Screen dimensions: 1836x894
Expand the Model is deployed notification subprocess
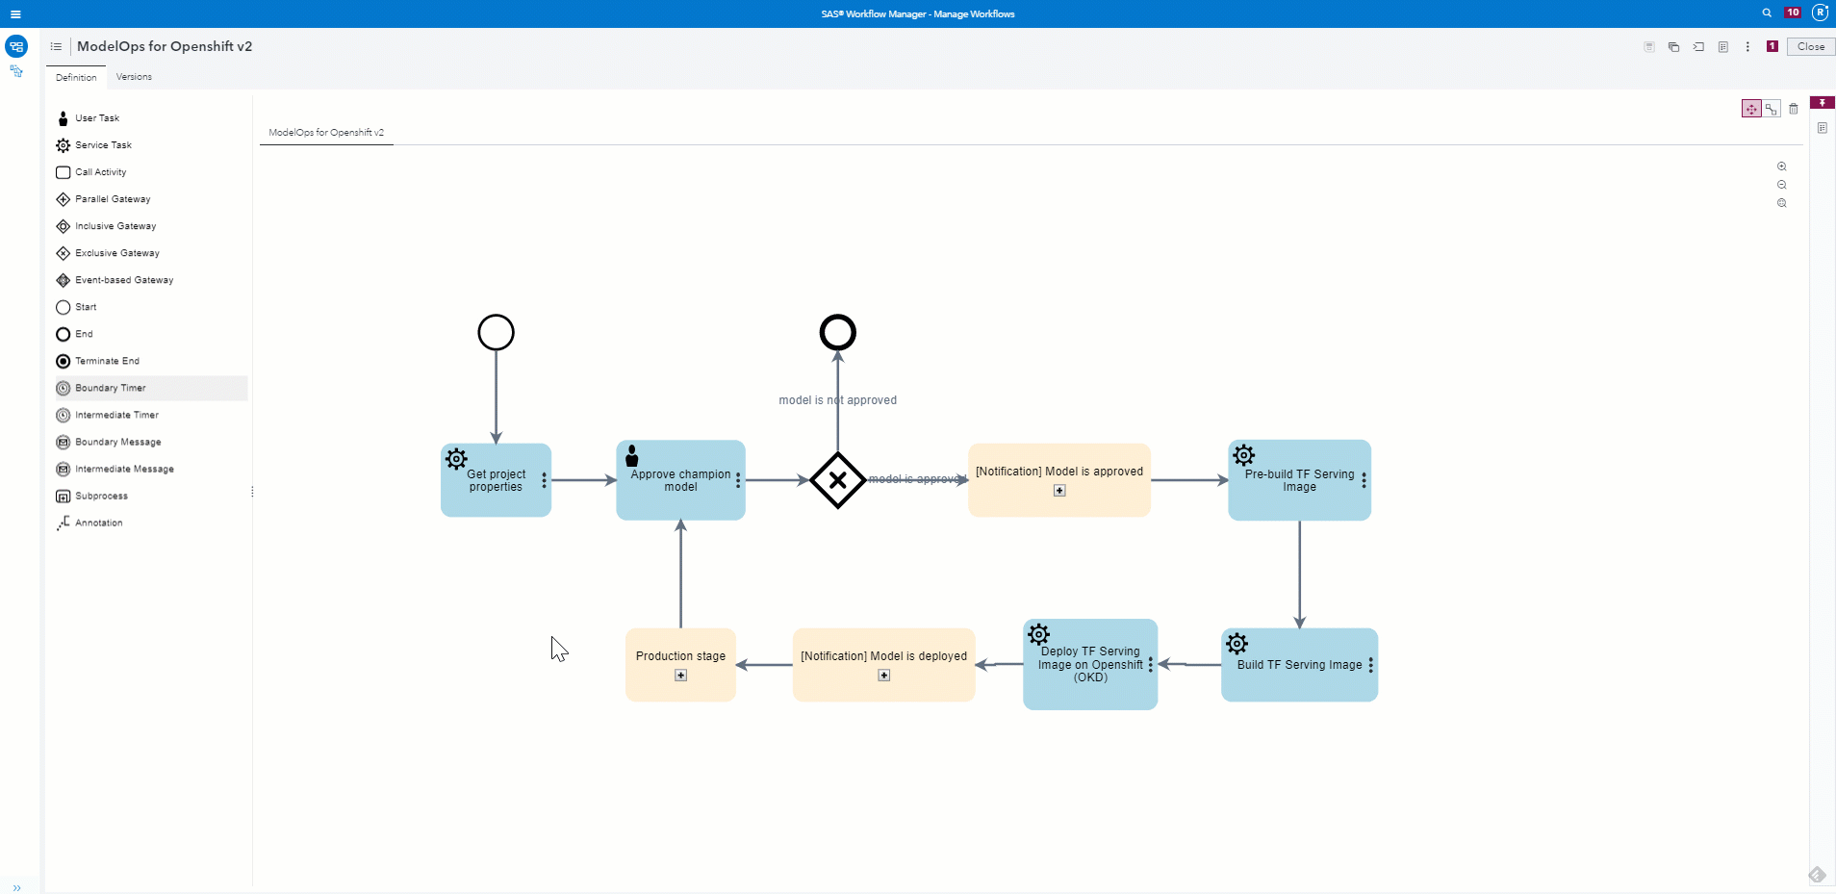point(884,676)
